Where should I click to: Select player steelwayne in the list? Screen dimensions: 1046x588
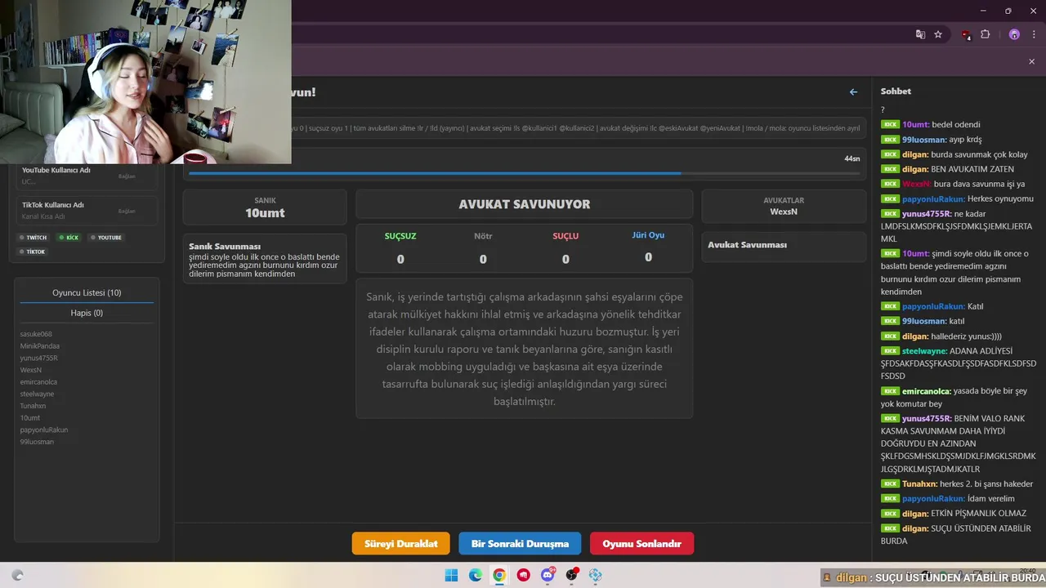point(37,394)
